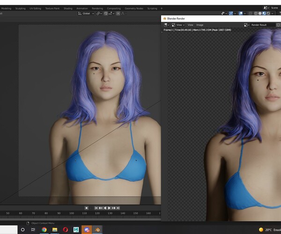Switch viewport to solid shading
The width and height of the screenshot is (281, 234).
tap(260, 14)
